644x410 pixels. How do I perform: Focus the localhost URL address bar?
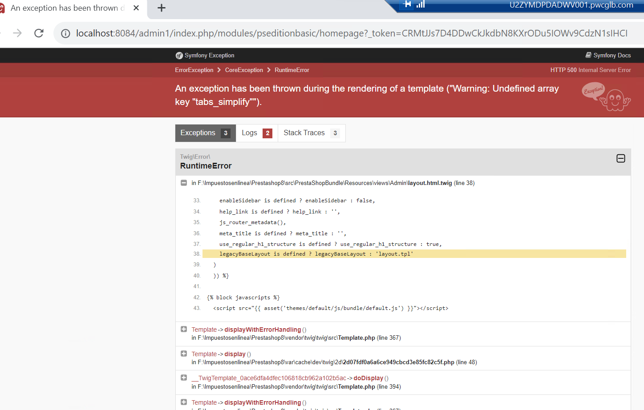tap(352, 33)
